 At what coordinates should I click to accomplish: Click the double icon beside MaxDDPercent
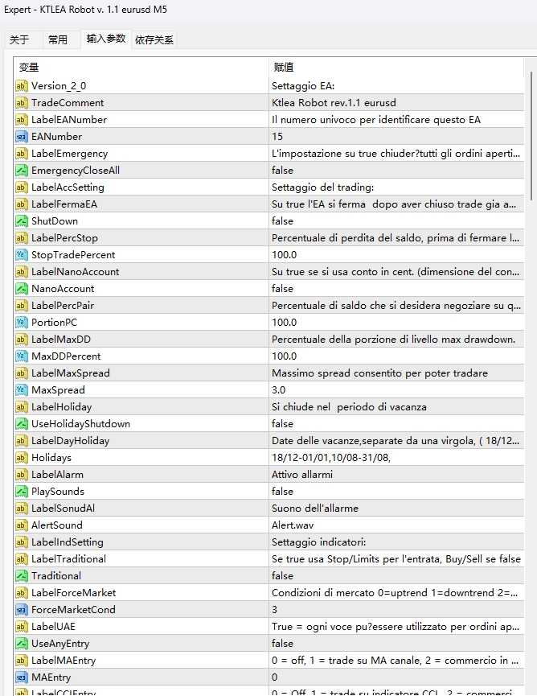21,356
